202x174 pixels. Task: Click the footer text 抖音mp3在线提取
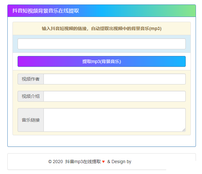coord(83,162)
